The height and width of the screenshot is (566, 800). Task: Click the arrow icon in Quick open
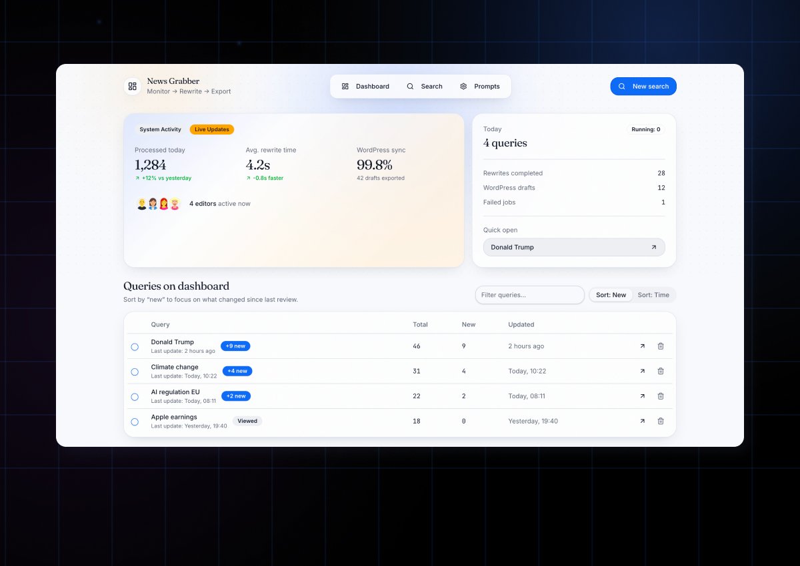[x=653, y=247]
